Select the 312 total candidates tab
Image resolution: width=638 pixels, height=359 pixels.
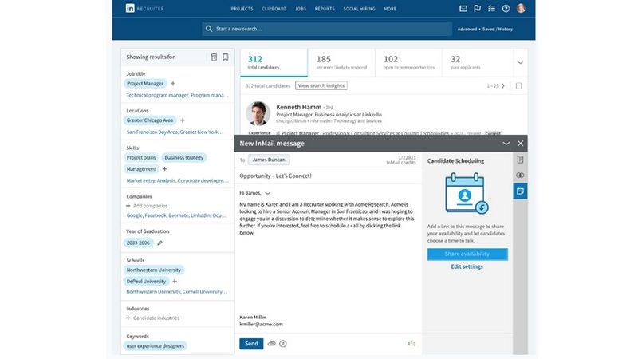pyautogui.click(x=274, y=62)
